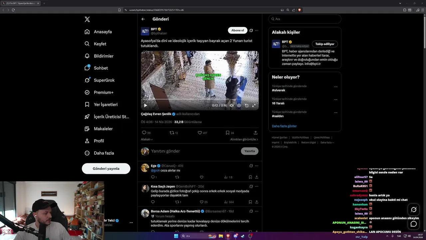Click Grok icon next to Abone ol
Screen dimensions: 426x240
tap(251, 30)
